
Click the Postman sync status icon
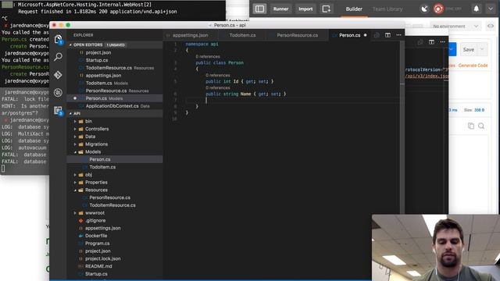(x=438, y=9)
